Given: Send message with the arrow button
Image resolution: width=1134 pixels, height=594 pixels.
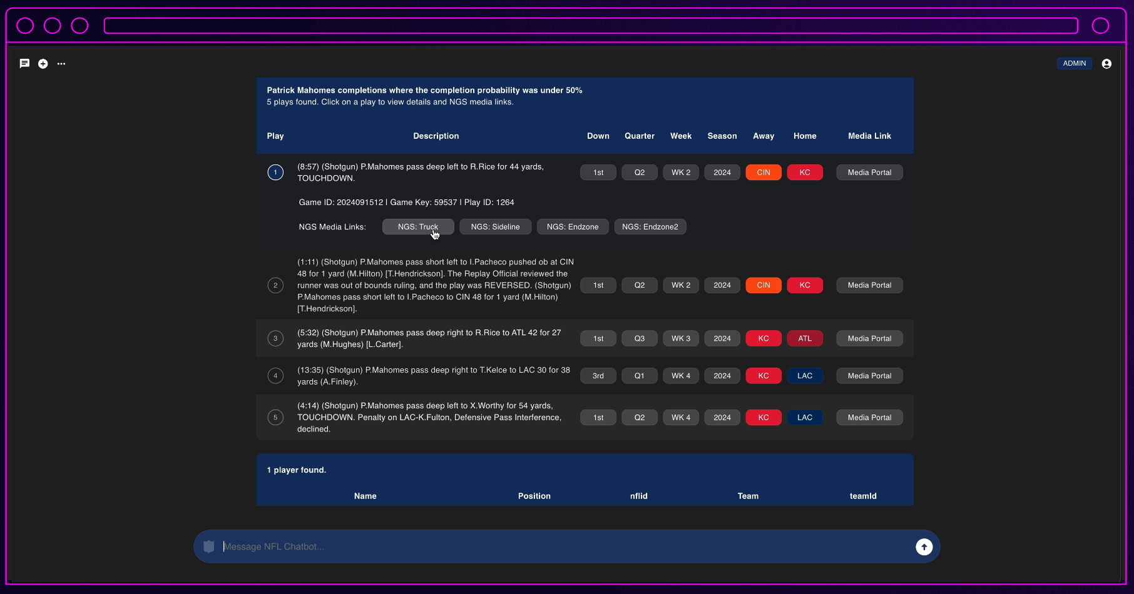Looking at the screenshot, I should (924, 546).
